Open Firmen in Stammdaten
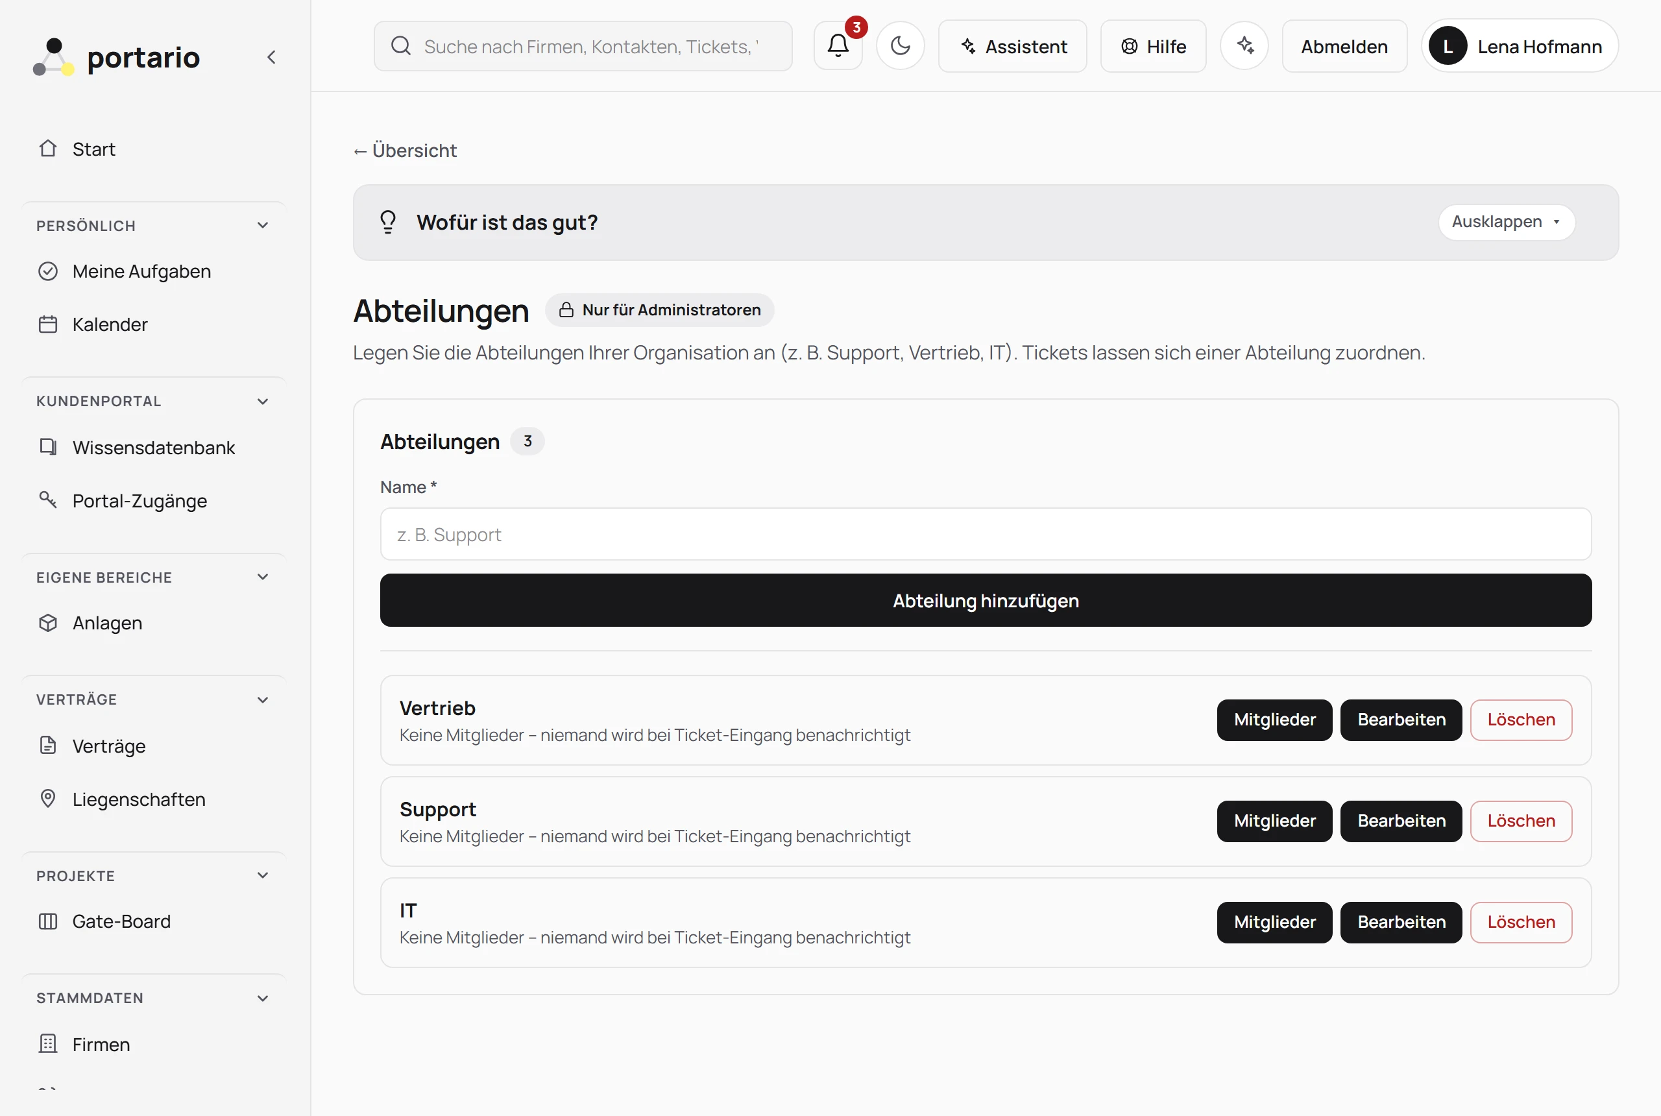This screenshot has height=1116, width=1661. coord(154,1044)
